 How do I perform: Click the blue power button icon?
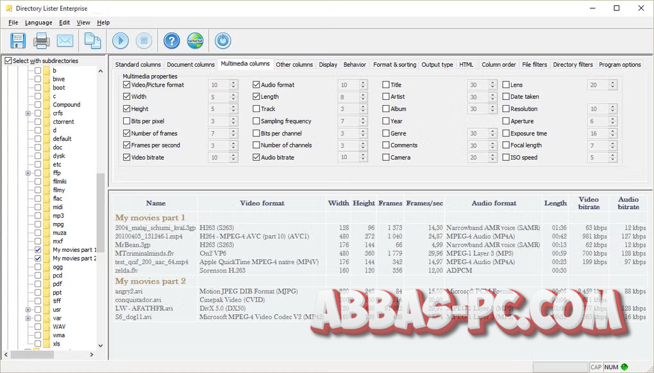click(222, 40)
